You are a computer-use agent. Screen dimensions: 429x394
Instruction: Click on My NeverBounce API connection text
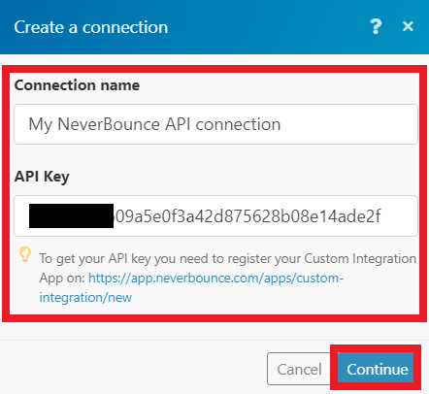tap(154, 124)
